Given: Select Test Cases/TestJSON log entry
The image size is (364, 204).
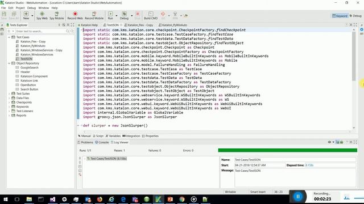Looking at the screenshot, I should coord(107,159).
